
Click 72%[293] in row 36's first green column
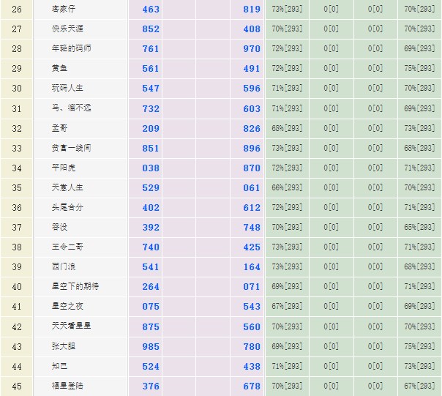click(287, 207)
